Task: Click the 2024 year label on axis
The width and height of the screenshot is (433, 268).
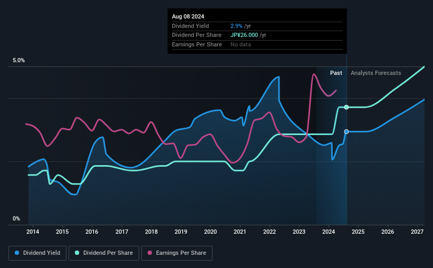Action: pos(329,232)
